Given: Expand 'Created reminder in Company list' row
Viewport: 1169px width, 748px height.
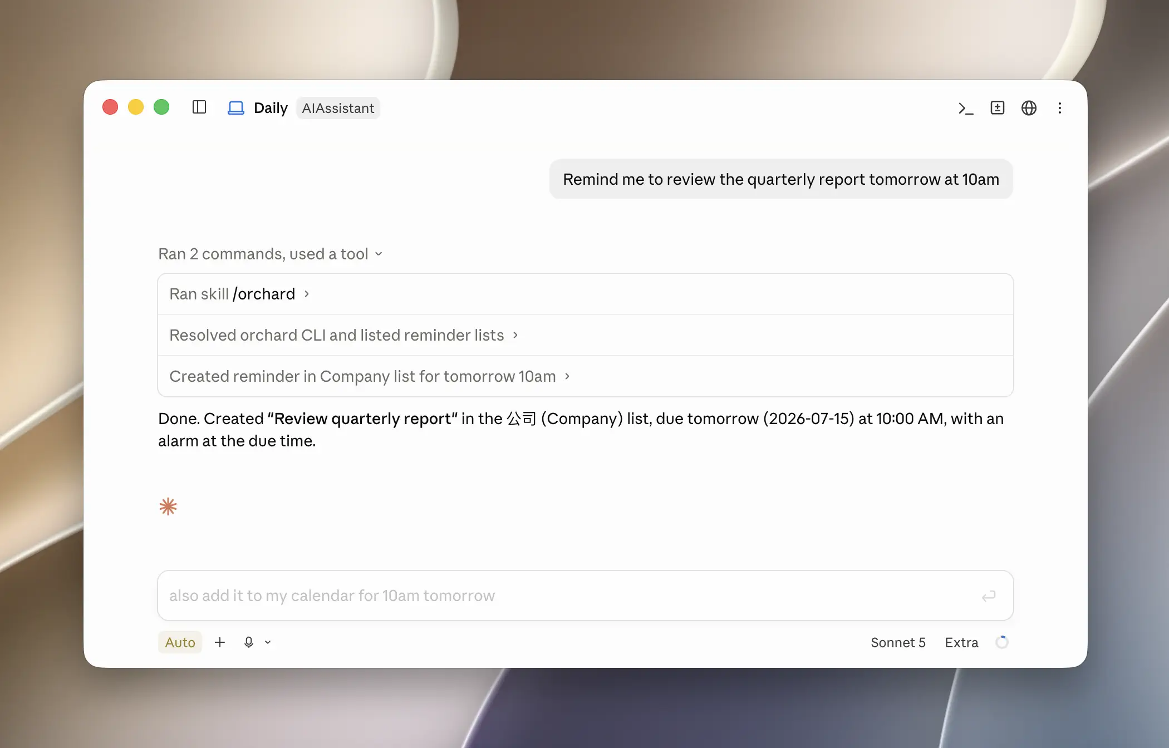Looking at the screenshot, I should (586, 376).
